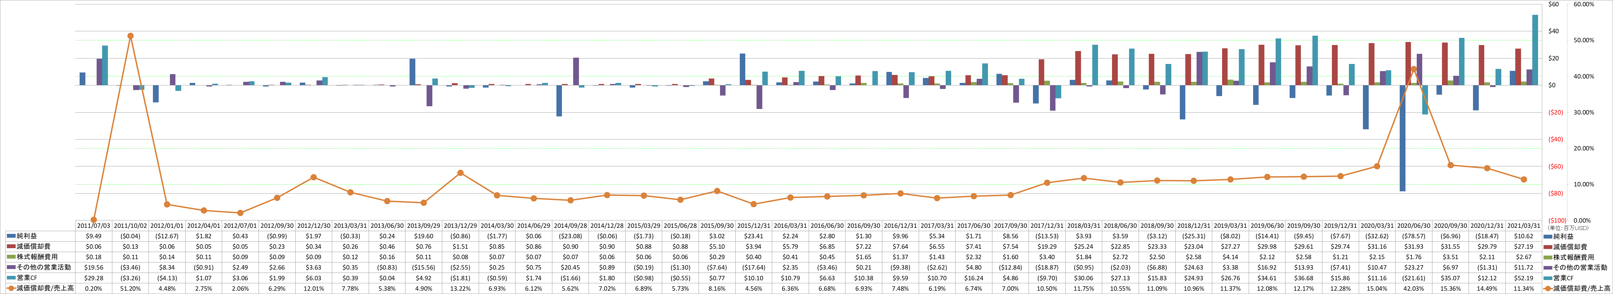Click the ($78.57) net income cell
The image size is (1613, 294).
pos(1414,236)
